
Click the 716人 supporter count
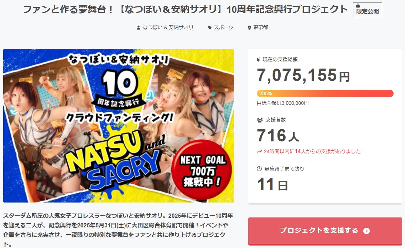pyautogui.click(x=278, y=136)
